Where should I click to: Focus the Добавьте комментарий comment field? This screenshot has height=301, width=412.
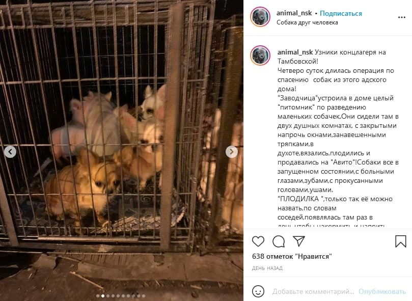tap(313, 291)
